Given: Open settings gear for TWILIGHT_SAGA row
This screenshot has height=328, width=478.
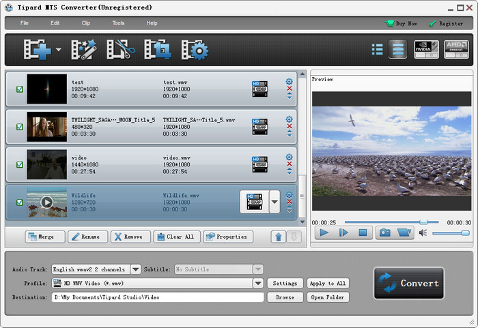Looking at the screenshot, I should [289, 119].
